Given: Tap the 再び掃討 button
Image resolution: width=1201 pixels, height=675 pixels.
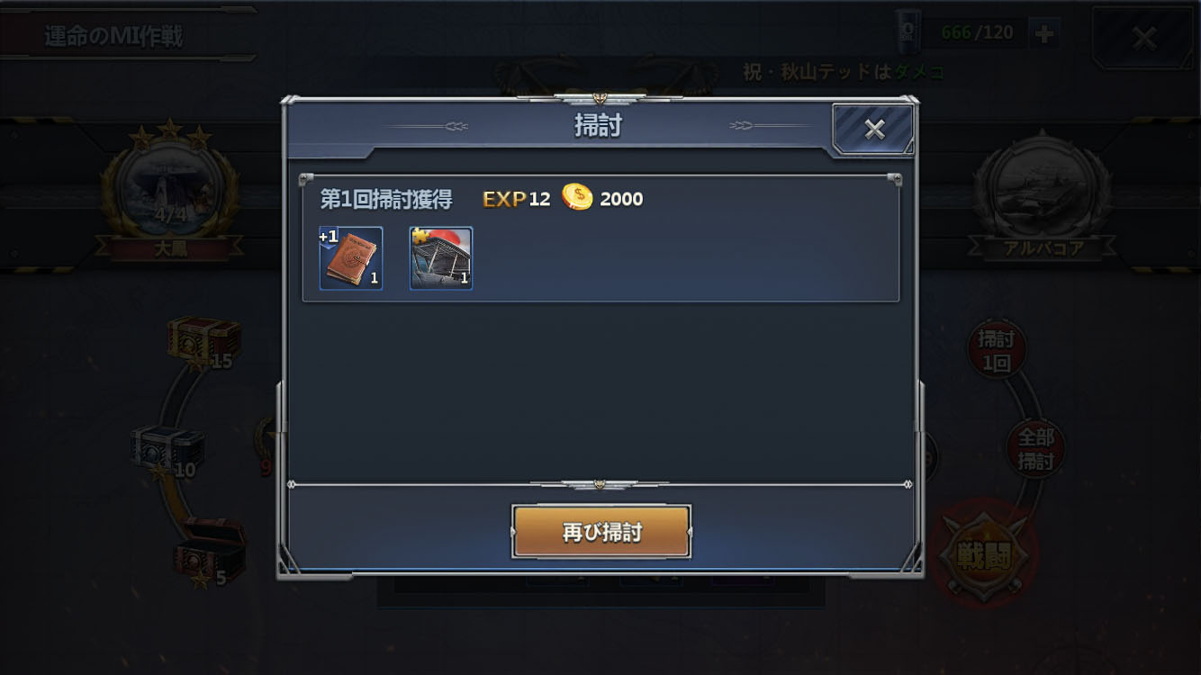Looking at the screenshot, I should [x=601, y=532].
